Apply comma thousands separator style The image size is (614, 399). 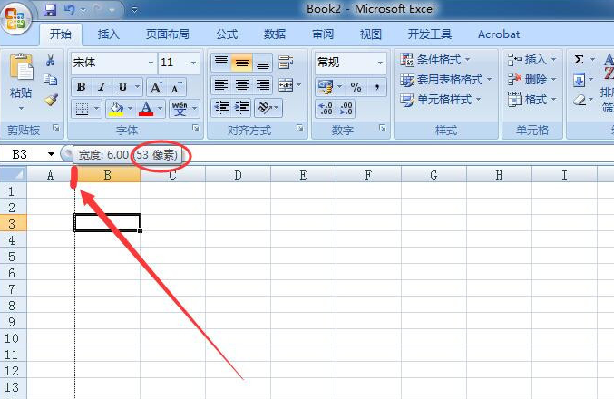(x=376, y=87)
